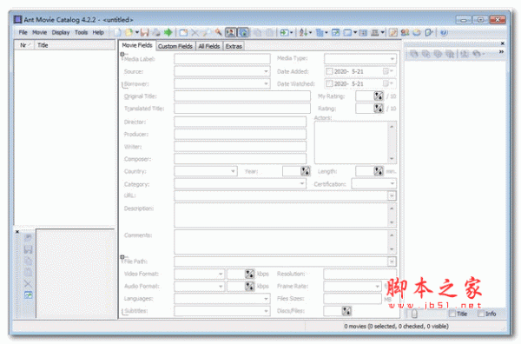521x344 pixels.
Task: Click the status text '0 movies (0 selected, 0 checked, 0 visible)'
Action: coord(396,326)
